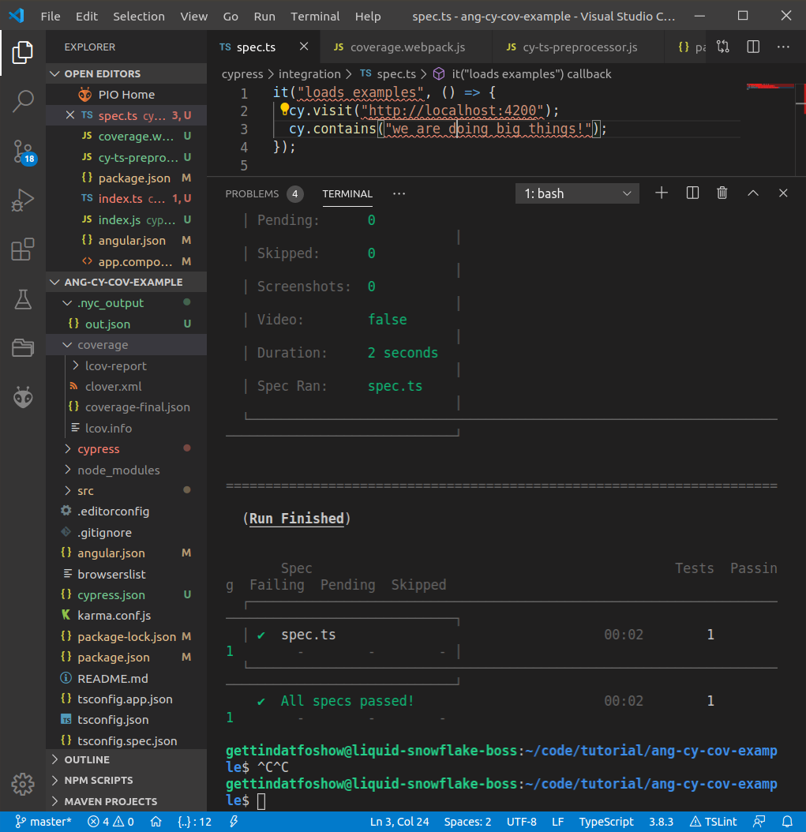This screenshot has width=806, height=832.
Task: Switch to the PROBLEMS tab
Action: pos(252,193)
